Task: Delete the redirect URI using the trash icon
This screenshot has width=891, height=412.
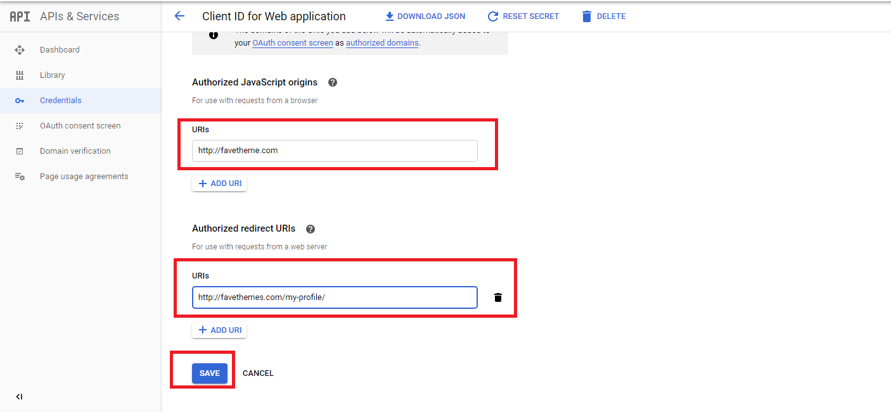Action: (498, 297)
